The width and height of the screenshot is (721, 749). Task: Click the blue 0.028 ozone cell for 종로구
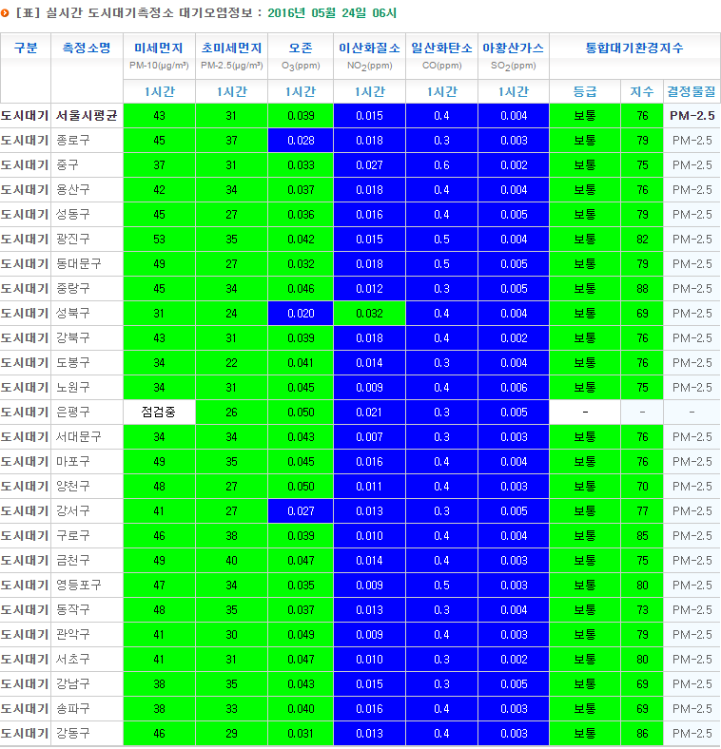[x=301, y=141]
